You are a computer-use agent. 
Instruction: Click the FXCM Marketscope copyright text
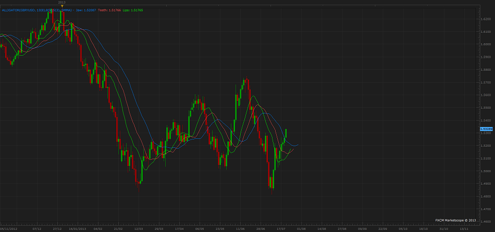[x=455, y=220]
